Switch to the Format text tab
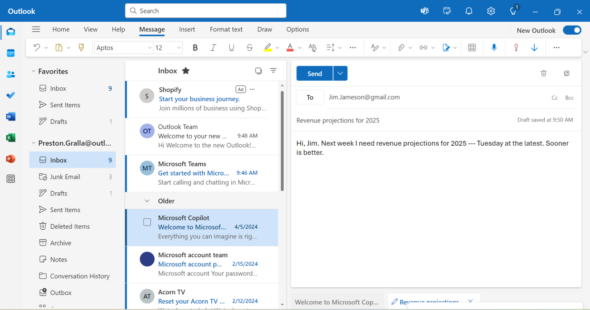 pyautogui.click(x=226, y=29)
